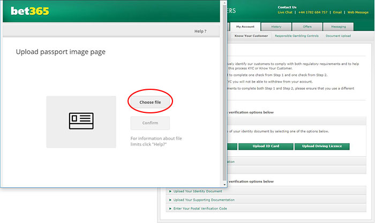Click the popup vertical scrollbar thumb
The height and width of the screenshot is (223, 375).
pyautogui.click(x=224, y=93)
